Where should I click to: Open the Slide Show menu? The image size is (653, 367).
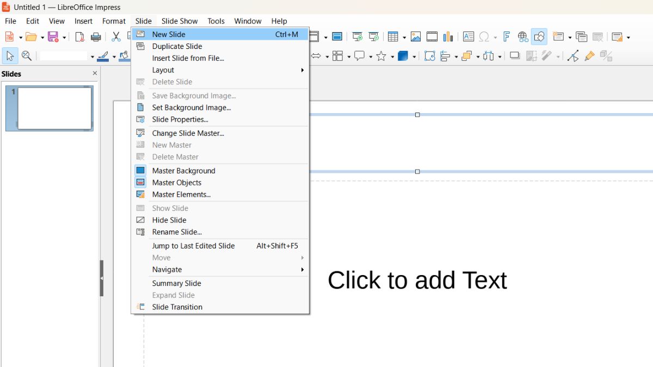tap(180, 21)
